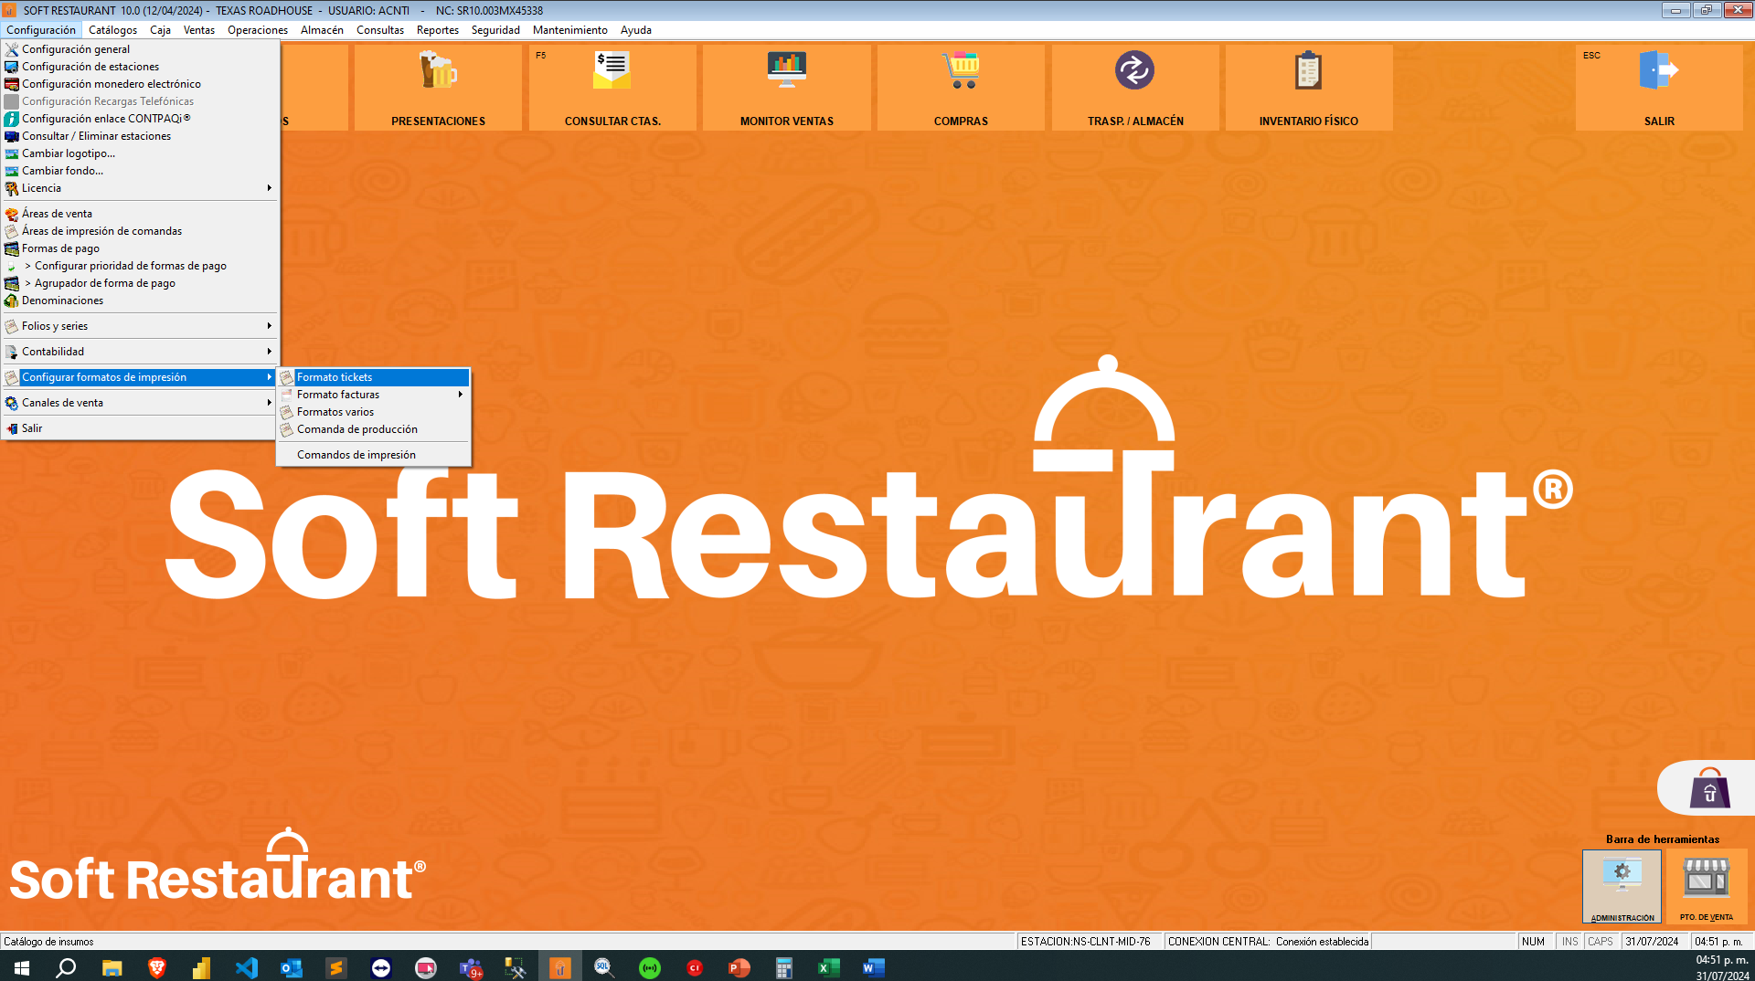Expand the Formato facturas submenu
Viewport: 1755px width, 981px height.
[373, 395]
